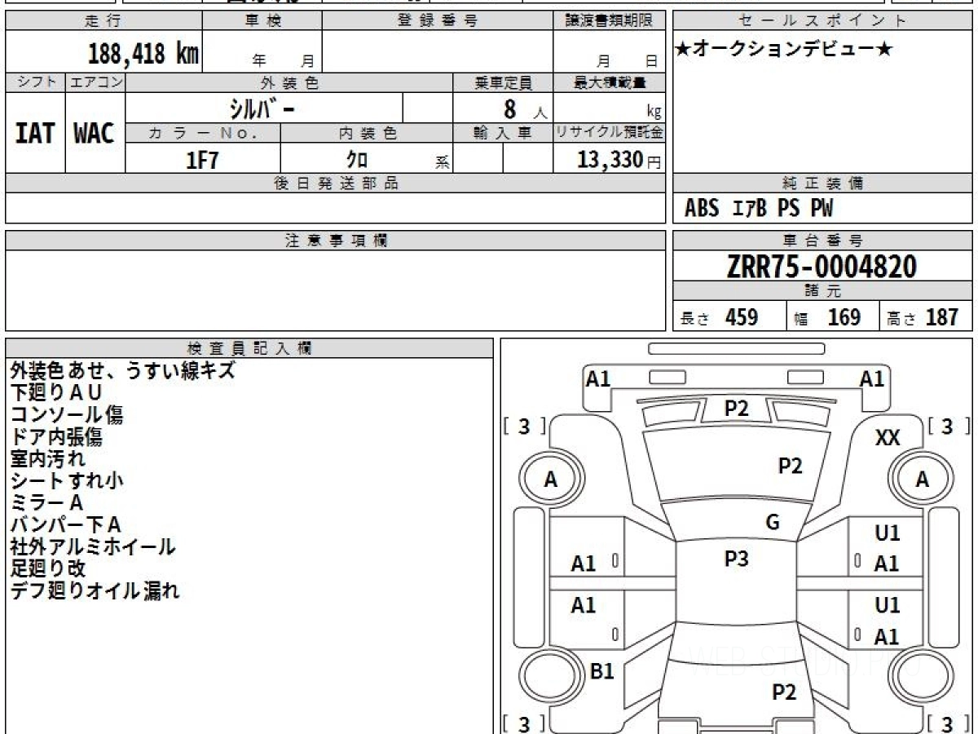This screenshot has height=734, width=978.
Task: Select the 登録番号 header
Action: (437, 21)
